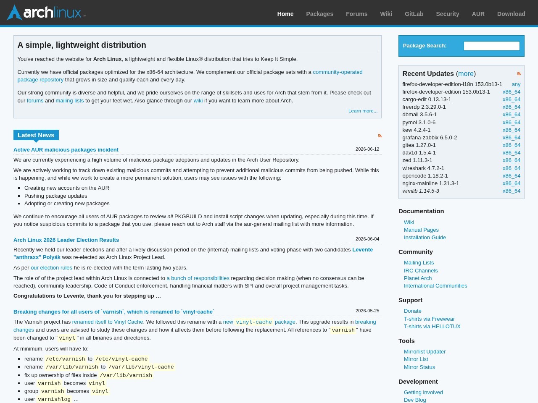Select the 2026-05-25 news date text
The width and height of the screenshot is (538, 403).
367,311
